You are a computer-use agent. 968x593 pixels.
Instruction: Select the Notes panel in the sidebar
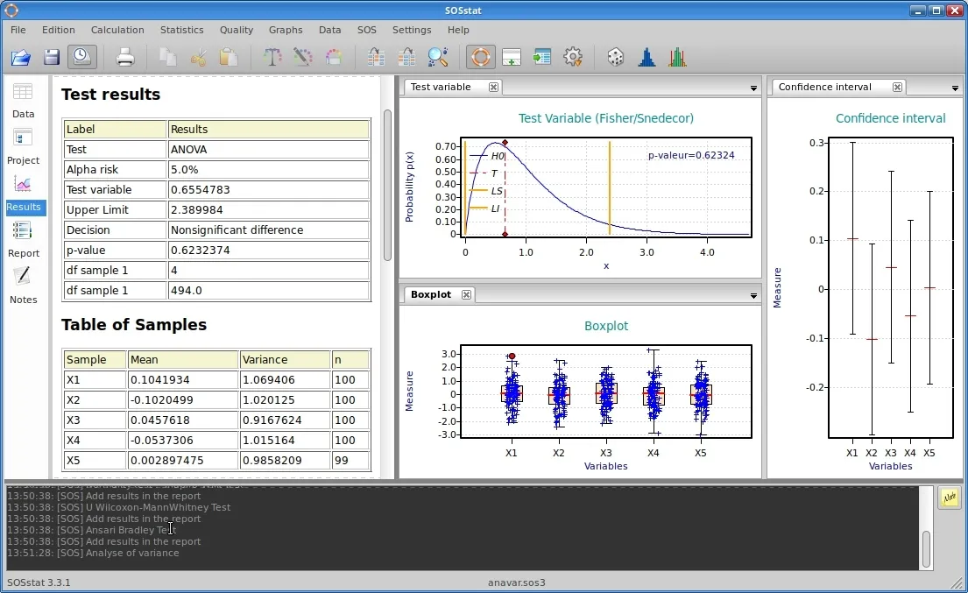point(23,287)
